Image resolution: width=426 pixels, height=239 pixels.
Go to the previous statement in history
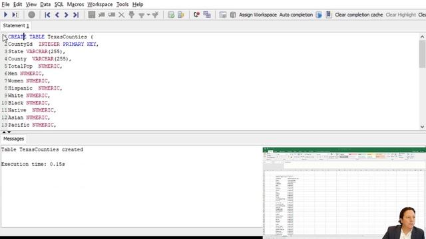tap(57, 15)
